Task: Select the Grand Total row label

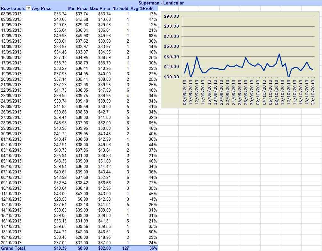Action: coord(13,248)
